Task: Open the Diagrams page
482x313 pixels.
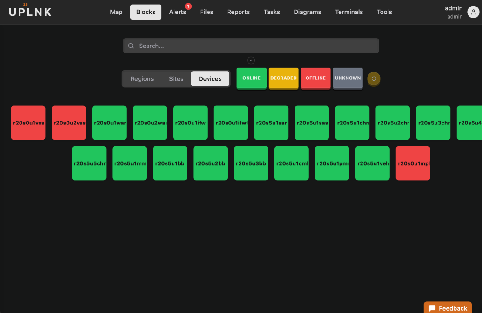Action: click(308, 12)
